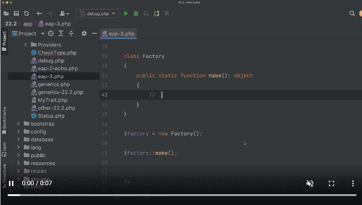Viewport: 362px width, 205px height.
Task: Select the eap-3.php editor tab
Action: pos(118,34)
